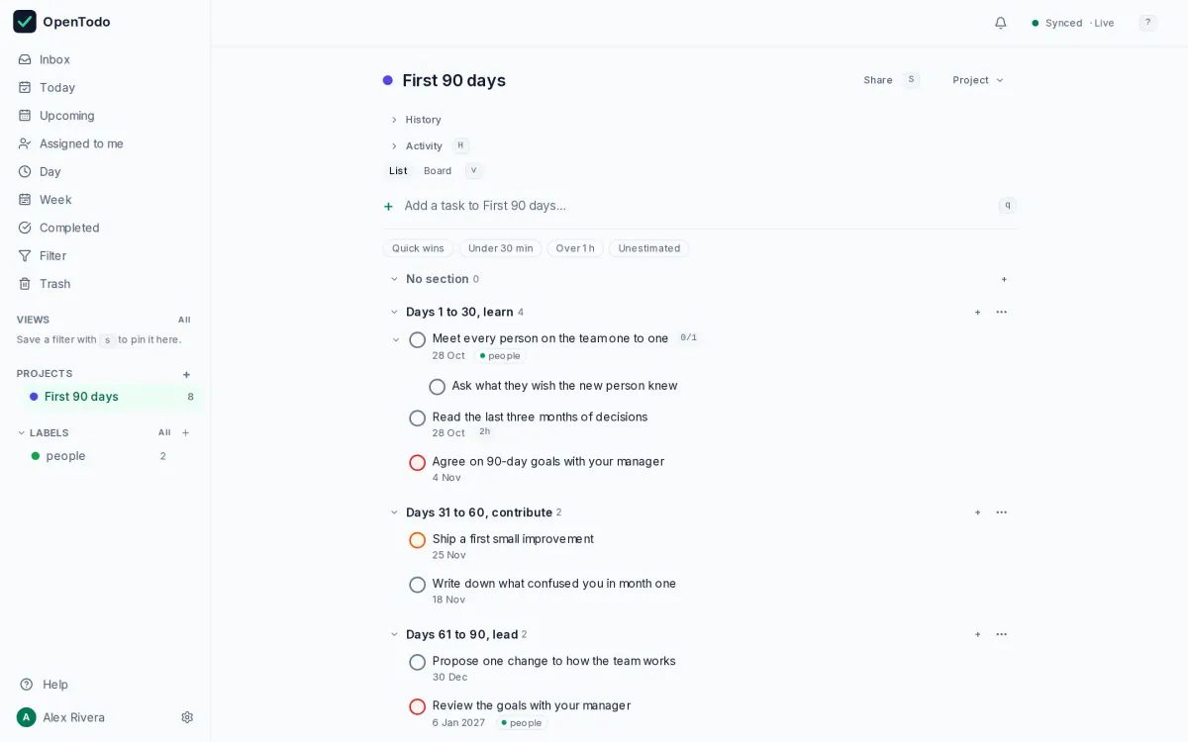This screenshot has height=742, width=1188.
Task: Click the Upcoming calendar icon
Action: [25, 116]
